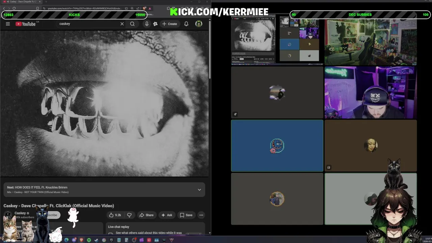The width and height of the screenshot is (432, 243).
Task: Clear the YouTube search box text
Action: coord(122,24)
